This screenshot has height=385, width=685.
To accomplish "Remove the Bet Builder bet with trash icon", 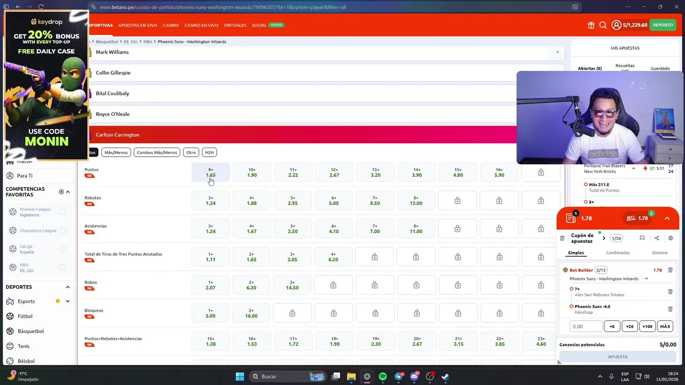I will [x=670, y=270].
